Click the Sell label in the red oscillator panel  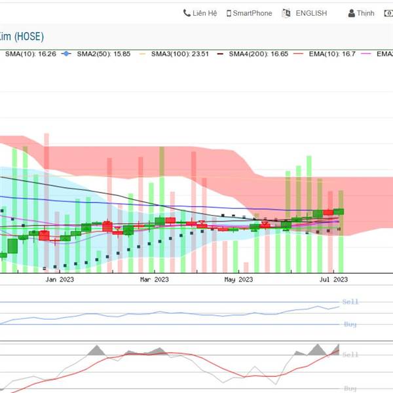click(350, 354)
